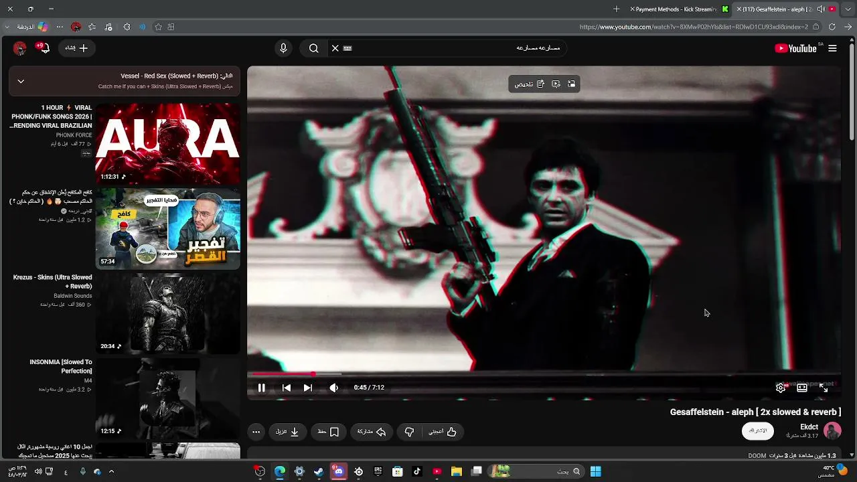Open the PHONK FORCE channel name
The height and width of the screenshot is (482, 857).
coord(74,135)
